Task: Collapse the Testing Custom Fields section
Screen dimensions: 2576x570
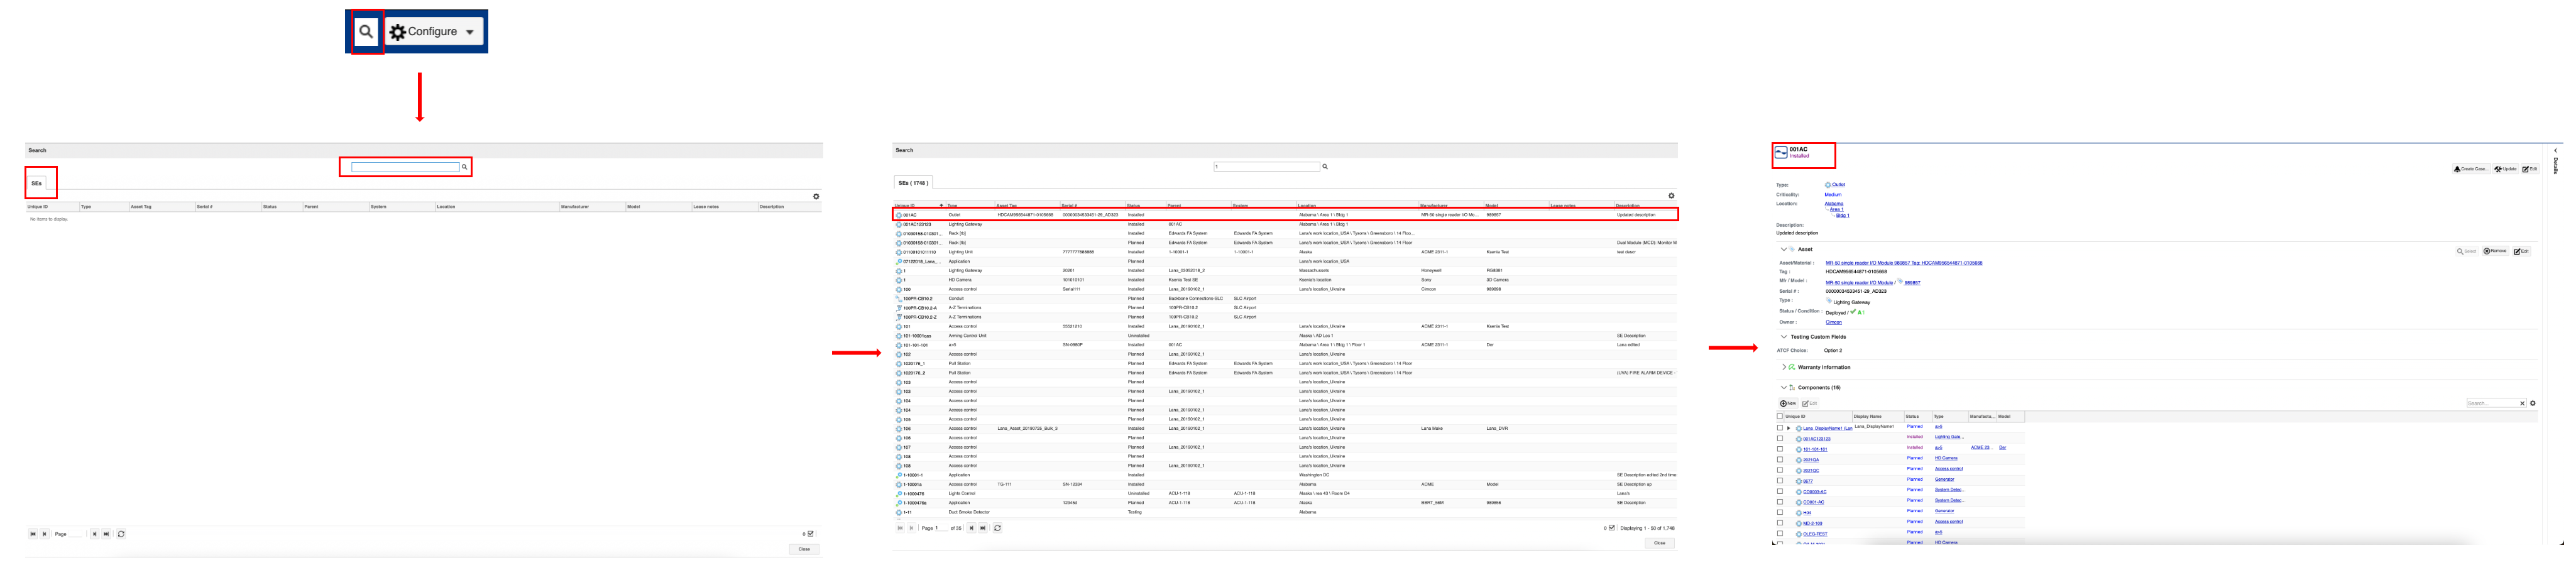Action: [1783, 337]
